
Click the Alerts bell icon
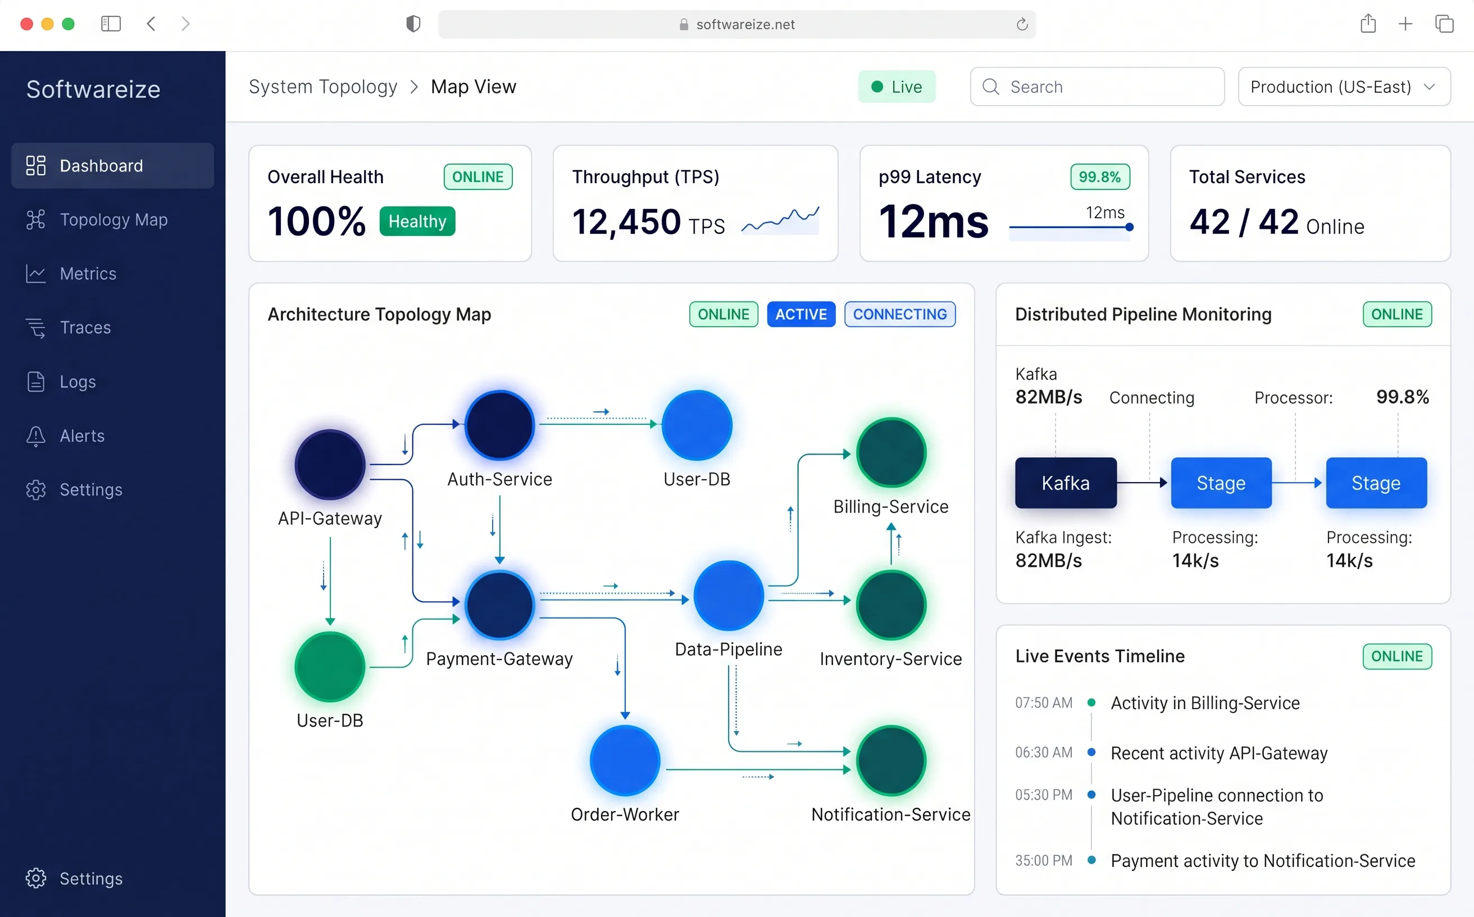[36, 435]
